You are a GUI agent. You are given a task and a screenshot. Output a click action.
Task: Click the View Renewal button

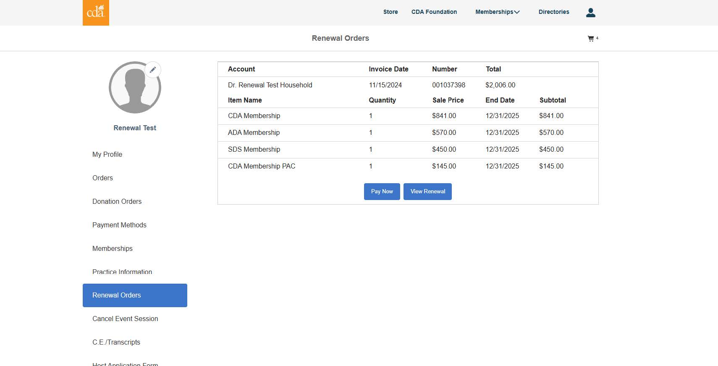pyautogui.click(x=427, y=192)
